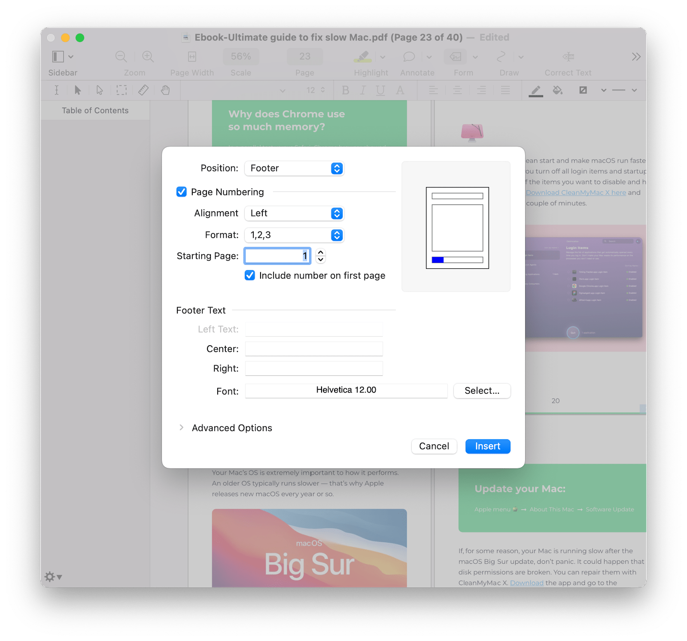Select the Draw tool
This screenshot has width=687, height=641.
[501, 57]
